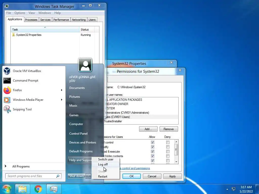Click the Remove button in Permissions

[169, 129]
